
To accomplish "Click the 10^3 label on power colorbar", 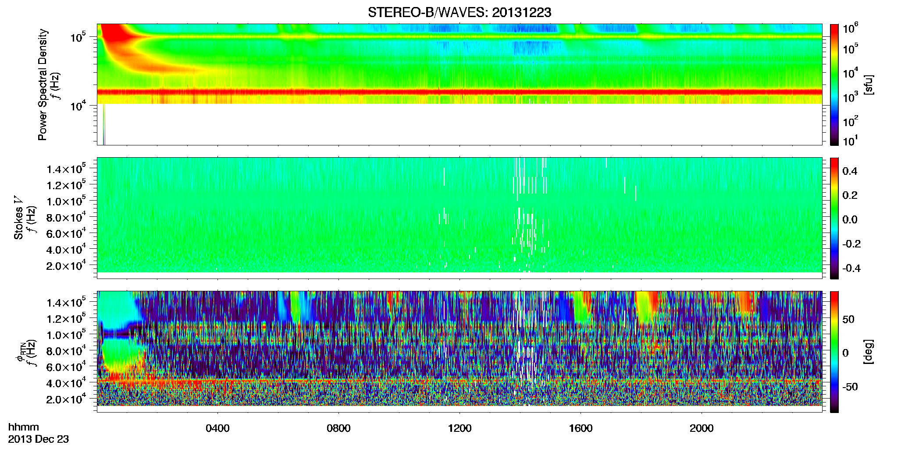I will tap(850, 97).
